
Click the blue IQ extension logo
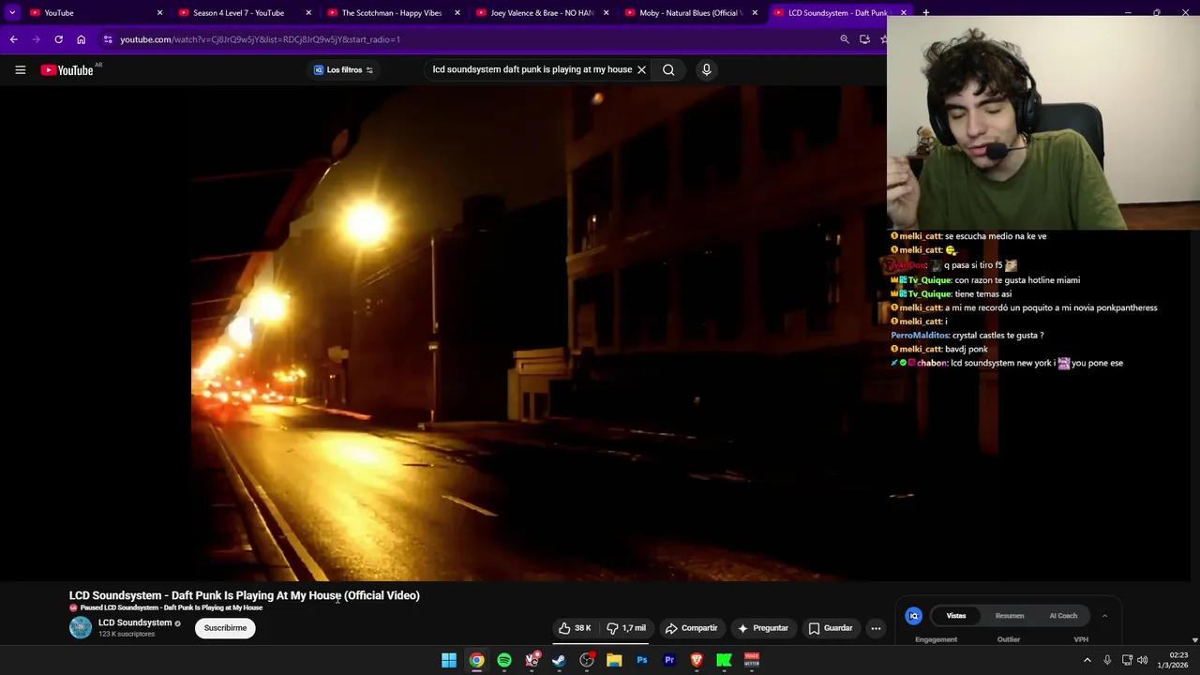tap(913, 616)
